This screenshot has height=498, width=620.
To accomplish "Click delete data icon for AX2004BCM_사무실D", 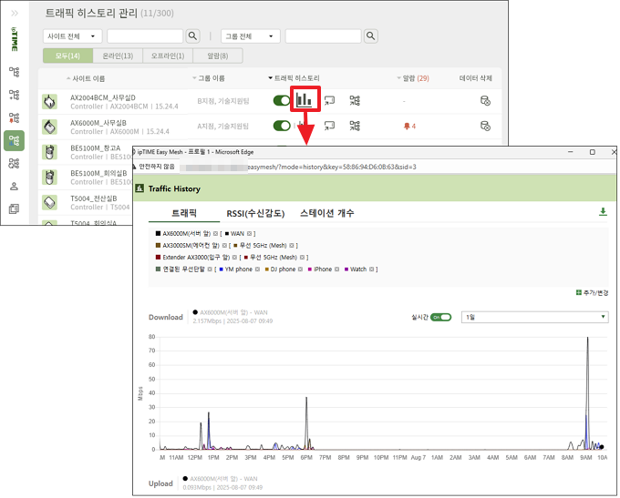I will coord(486,100).
